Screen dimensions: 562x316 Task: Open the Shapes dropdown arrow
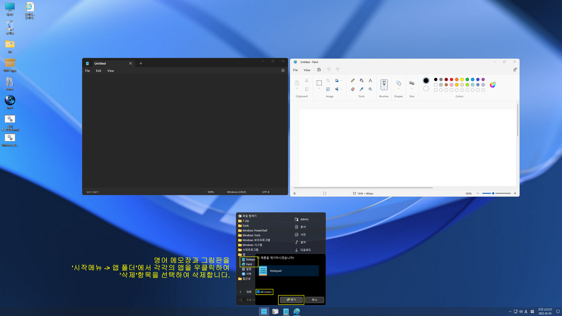pyautogui.click(x=399, y=89)
